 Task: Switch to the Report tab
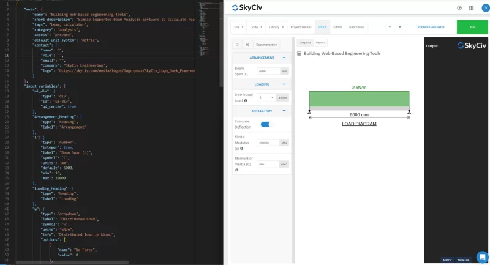[x=320, y=43]
